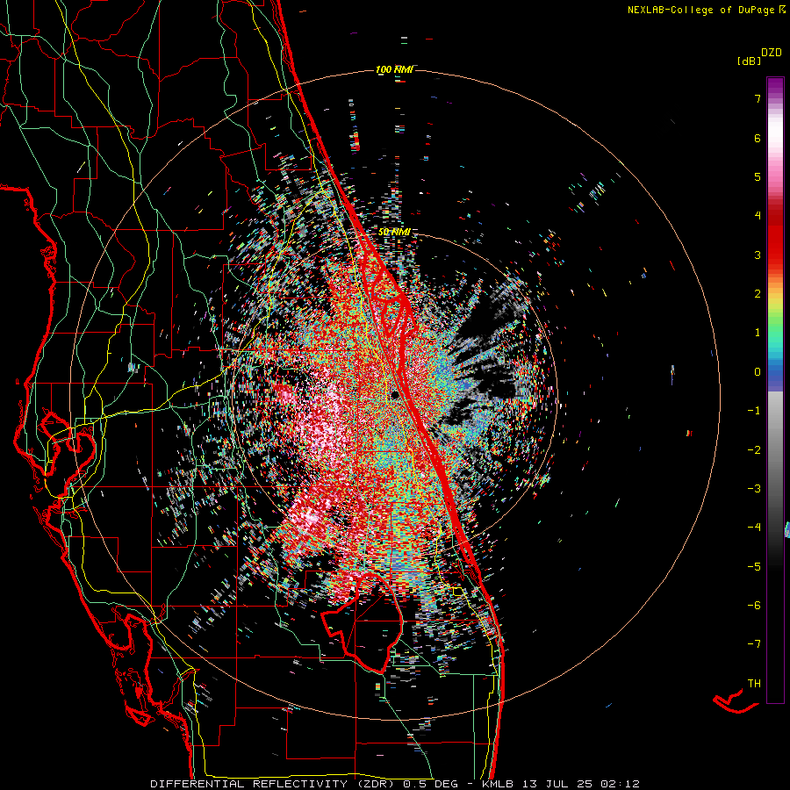Click the TH threshold label on scale

click(x=754, y=684)
